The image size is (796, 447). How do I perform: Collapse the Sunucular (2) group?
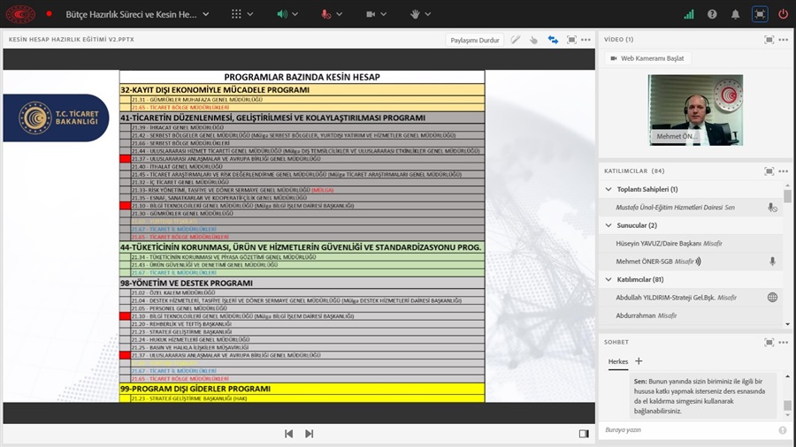[608, 225]
